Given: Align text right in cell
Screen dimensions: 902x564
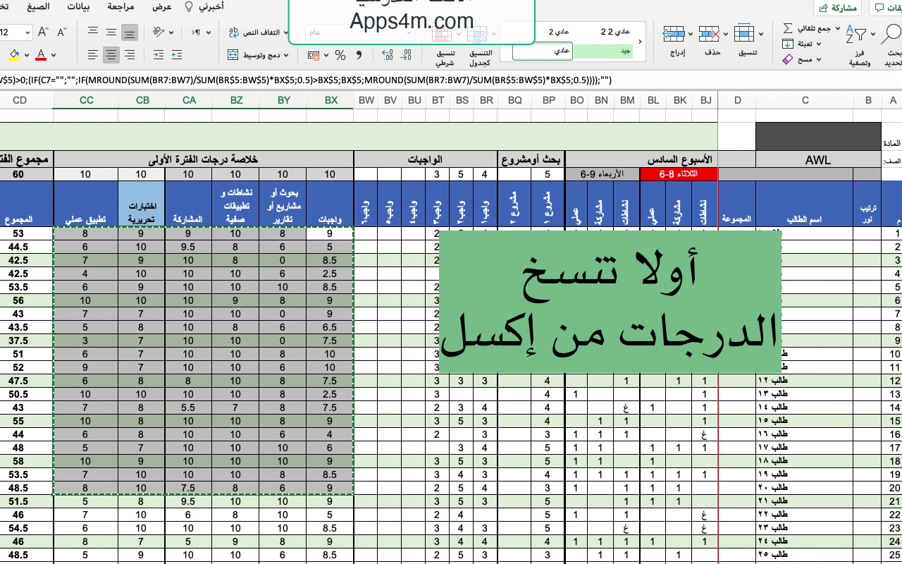Looking at the screenshot, I should click(130, 54).
